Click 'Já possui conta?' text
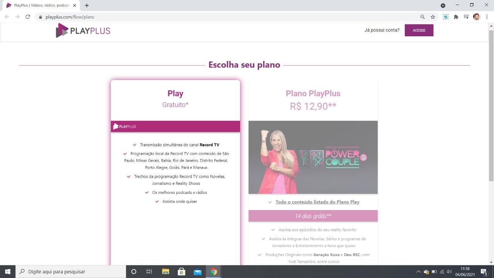The width and height of the screenshot is (494, 278). [x=382, y=30]
